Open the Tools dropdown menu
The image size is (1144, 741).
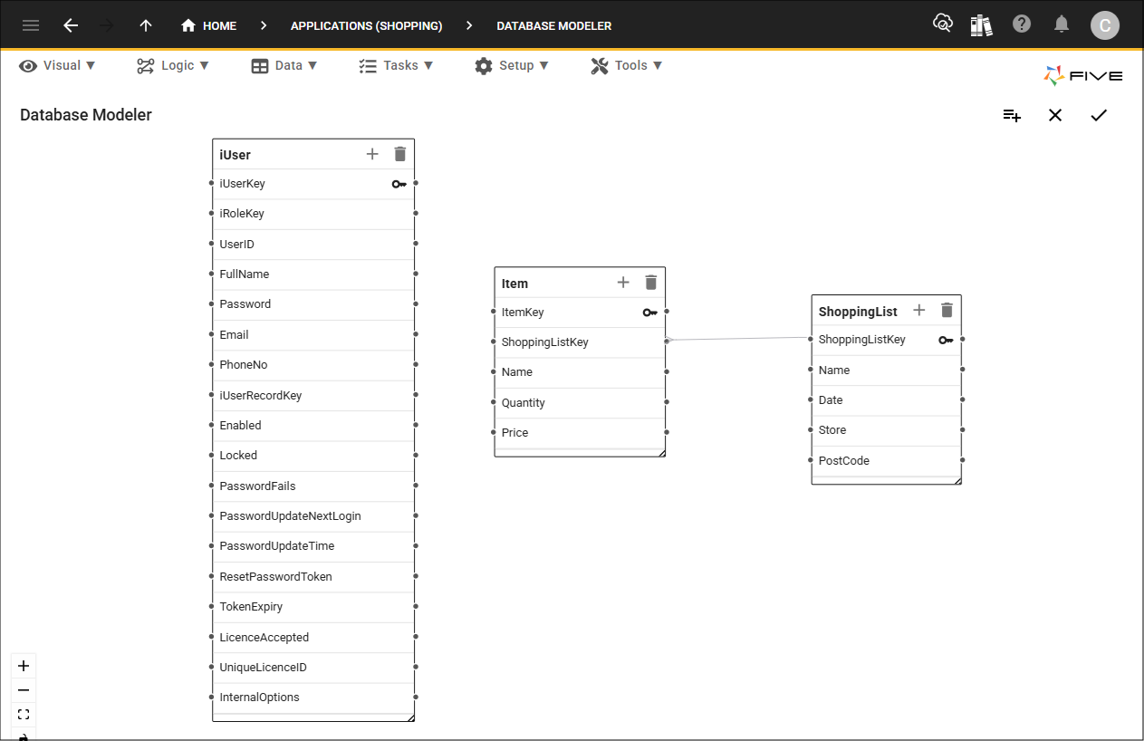coord(626,65)
